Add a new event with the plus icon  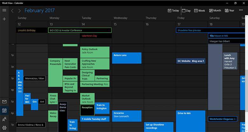click(x=4, y=19)
